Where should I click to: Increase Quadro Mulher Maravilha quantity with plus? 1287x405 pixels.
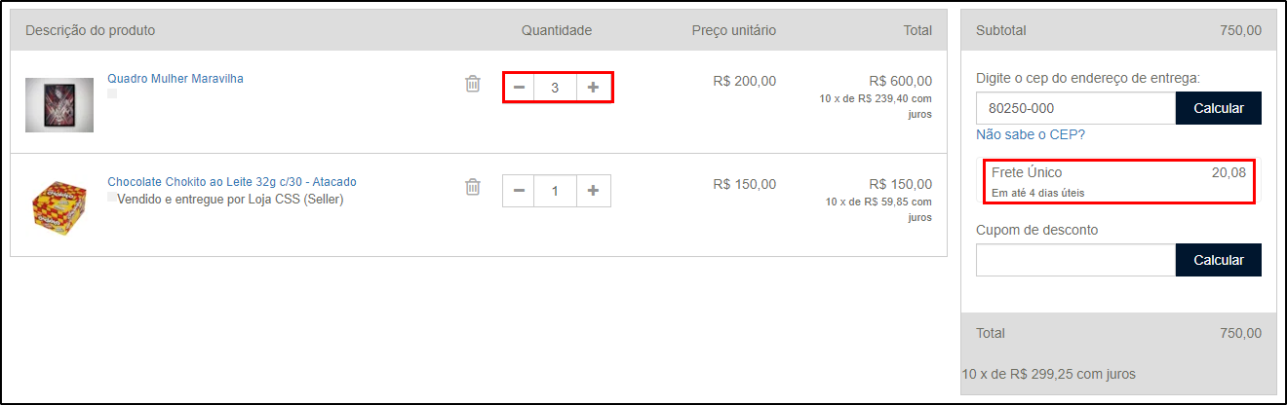593,88
